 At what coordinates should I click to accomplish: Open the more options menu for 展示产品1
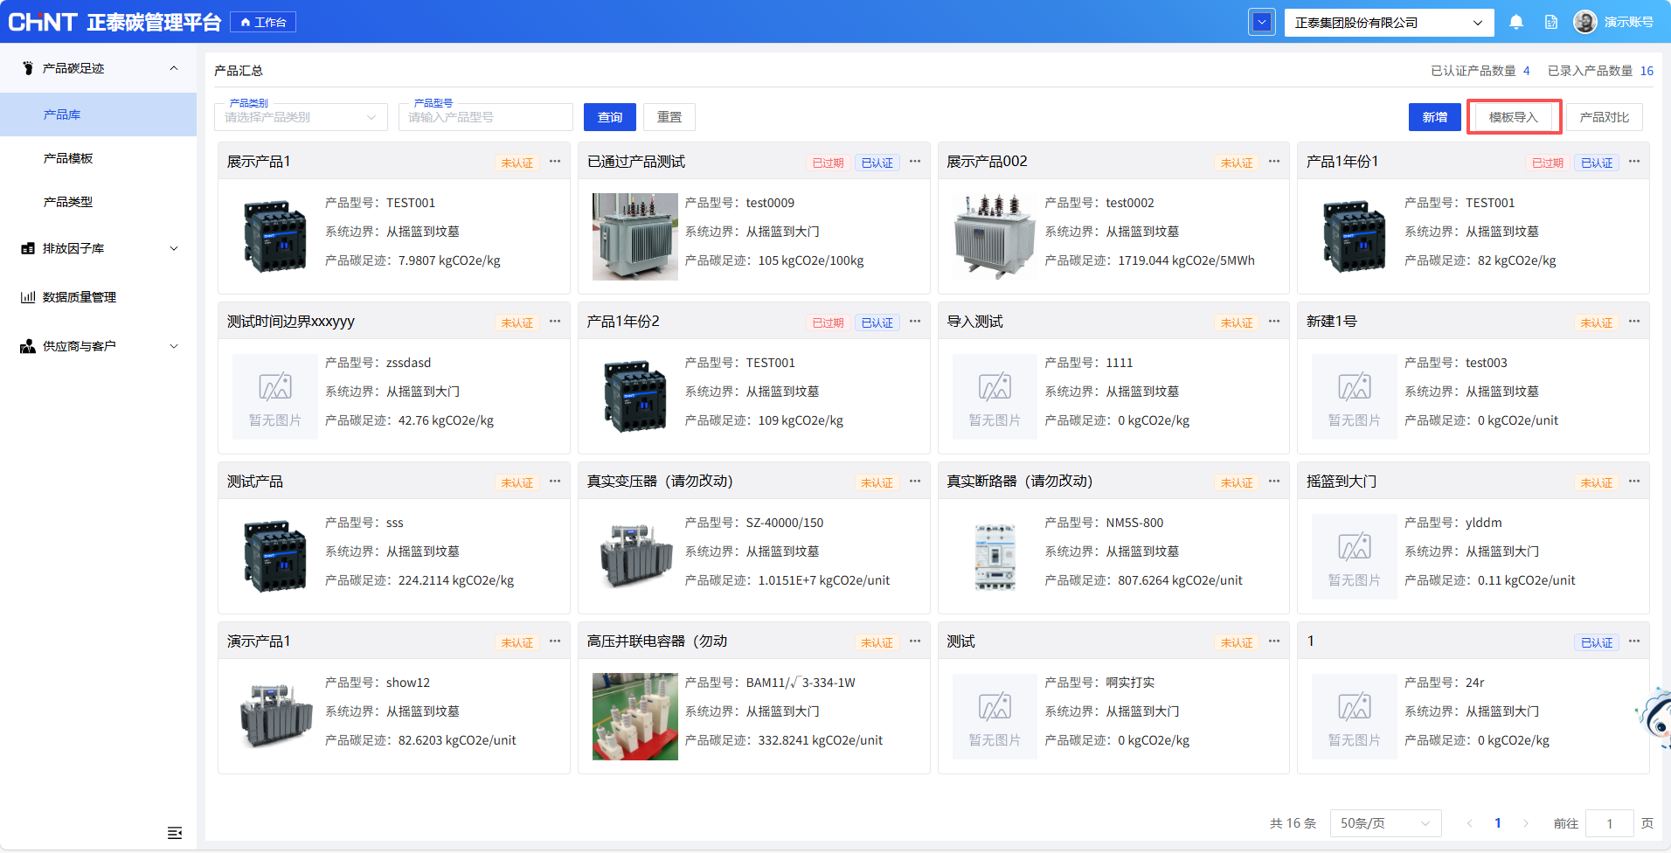coord(555,162)
